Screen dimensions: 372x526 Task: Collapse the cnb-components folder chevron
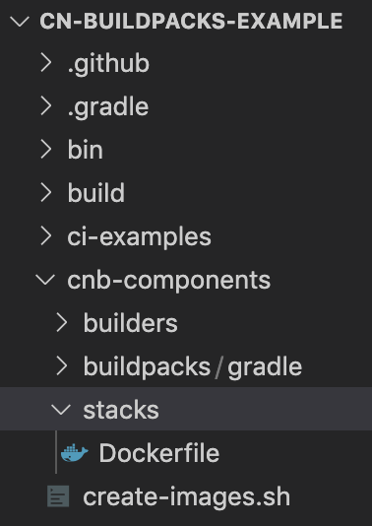pyautogui.click(x=45, y=280)
